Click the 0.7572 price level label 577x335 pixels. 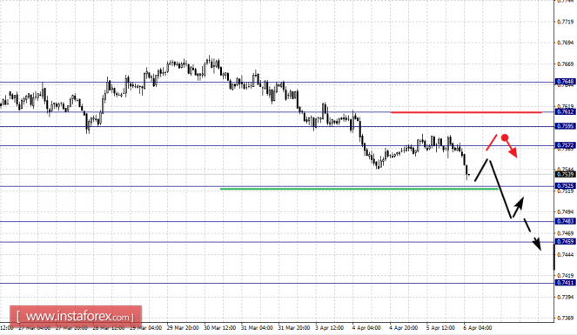565,145
